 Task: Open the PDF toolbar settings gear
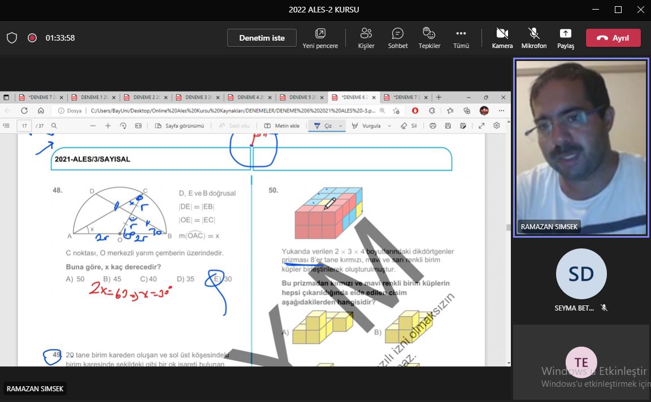[x=497, y=125]
